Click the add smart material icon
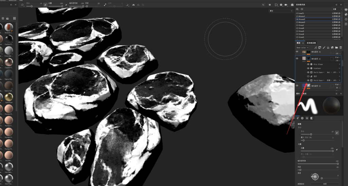The image size is (348, 186). 332,48
